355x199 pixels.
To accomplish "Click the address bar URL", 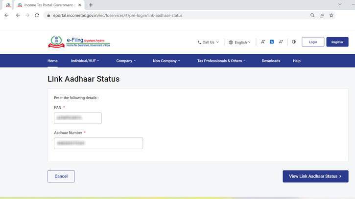I will point(118,15).
